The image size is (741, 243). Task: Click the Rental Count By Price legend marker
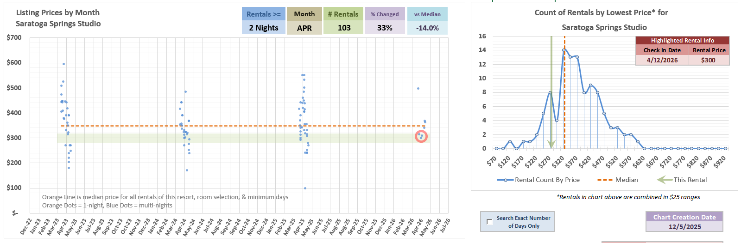point(505,180)
